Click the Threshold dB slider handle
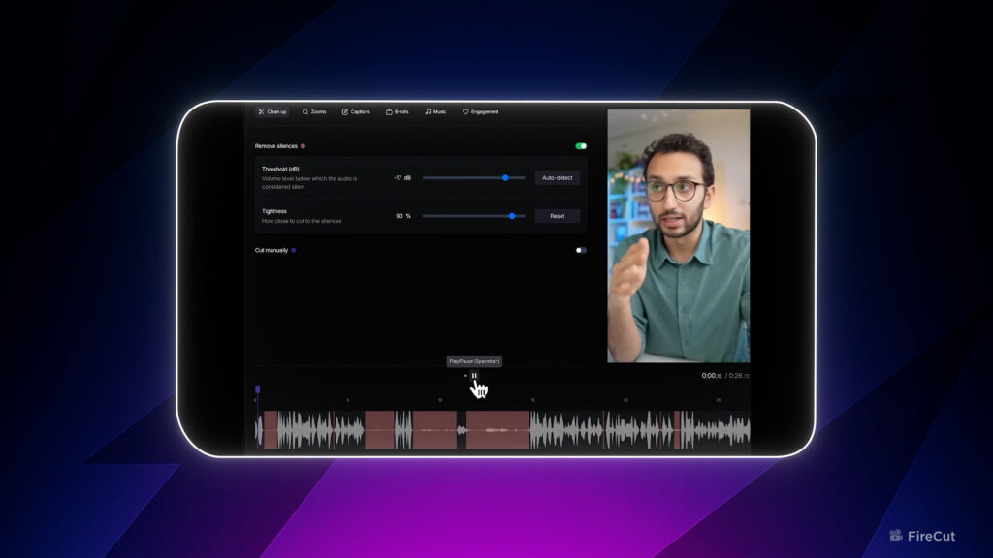This screenshot has width=993, height=558. coord(505,178)
